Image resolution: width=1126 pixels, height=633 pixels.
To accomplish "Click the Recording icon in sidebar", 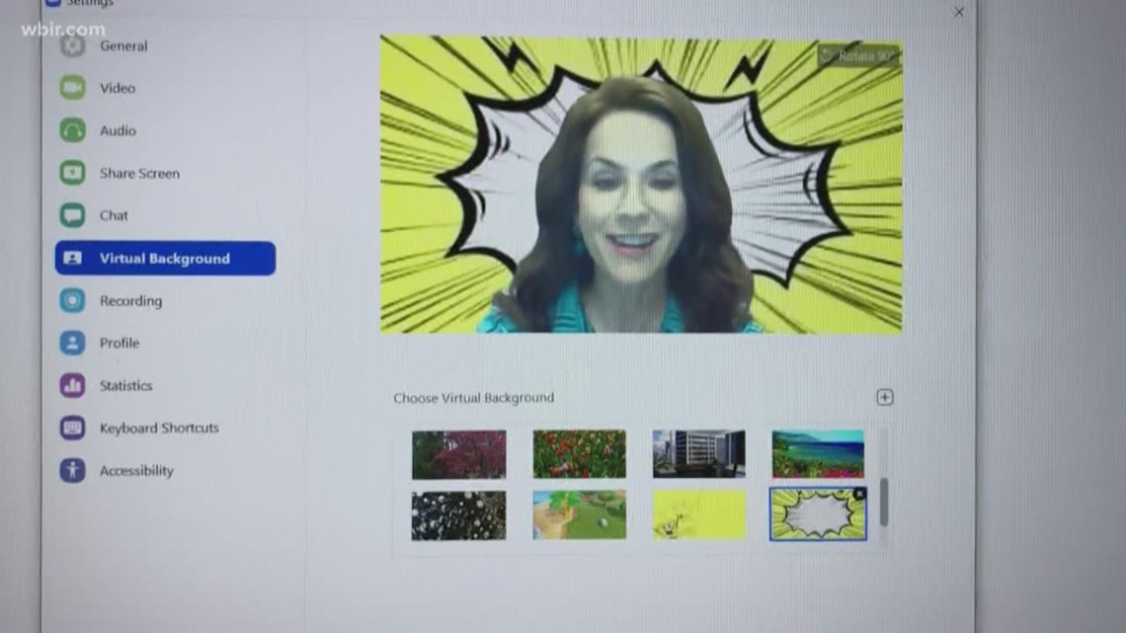I will (72, 300).
